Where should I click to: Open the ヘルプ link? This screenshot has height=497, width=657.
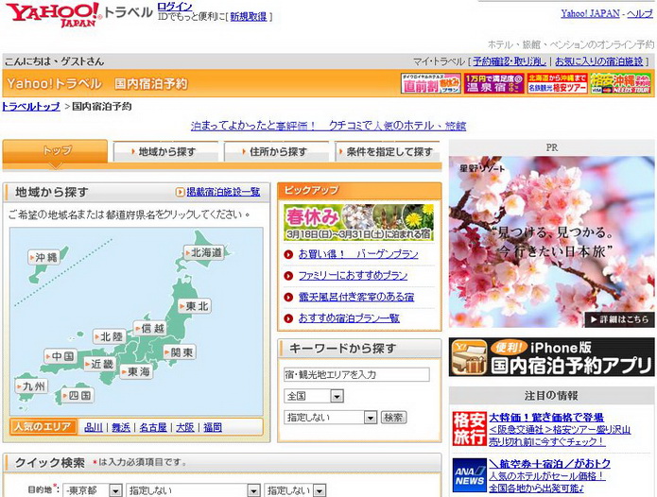[640, 13]
